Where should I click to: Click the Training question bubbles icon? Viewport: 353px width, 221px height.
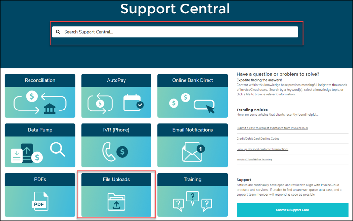tap(193, 201)
